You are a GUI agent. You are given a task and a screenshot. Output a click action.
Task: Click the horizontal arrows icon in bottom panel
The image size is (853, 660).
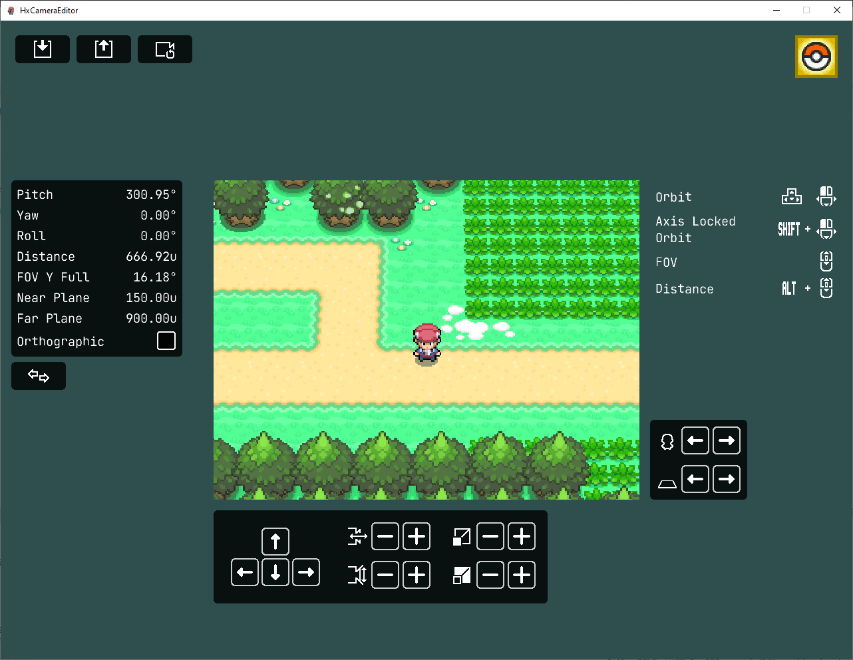coord(357,536)
